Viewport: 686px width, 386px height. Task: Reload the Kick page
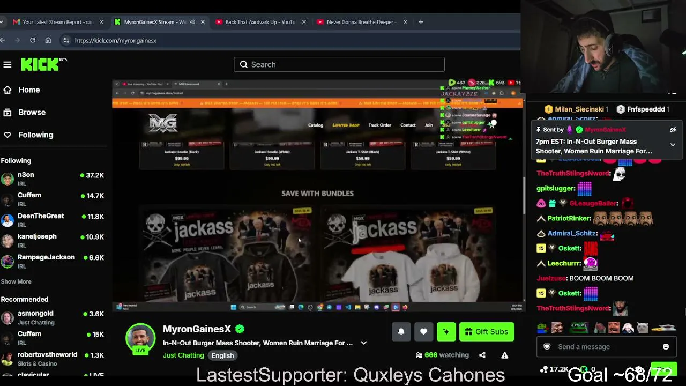(x=33, y=40)
